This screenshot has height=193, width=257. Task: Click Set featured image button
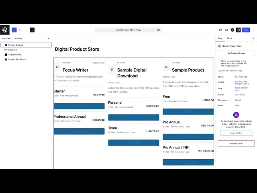point(236,53)
